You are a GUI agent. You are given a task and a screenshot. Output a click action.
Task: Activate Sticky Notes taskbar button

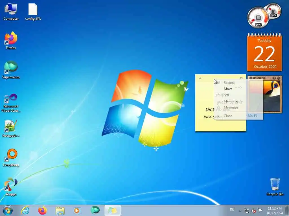pos(113,210)
